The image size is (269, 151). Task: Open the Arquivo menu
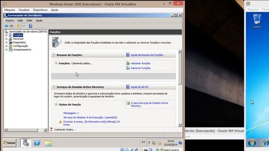(x=10, y=21)
